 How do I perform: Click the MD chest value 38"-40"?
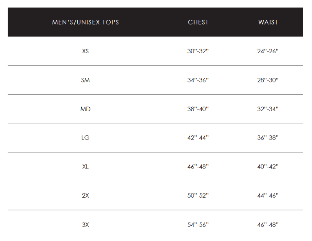(198, 109)
